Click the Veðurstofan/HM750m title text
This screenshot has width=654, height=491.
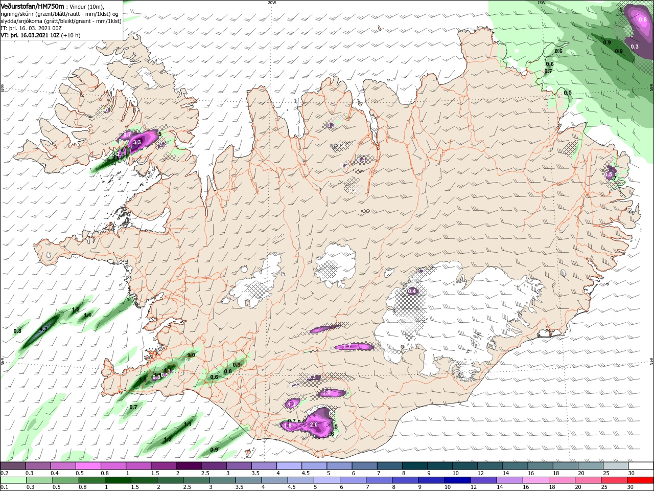coord(33,6)
